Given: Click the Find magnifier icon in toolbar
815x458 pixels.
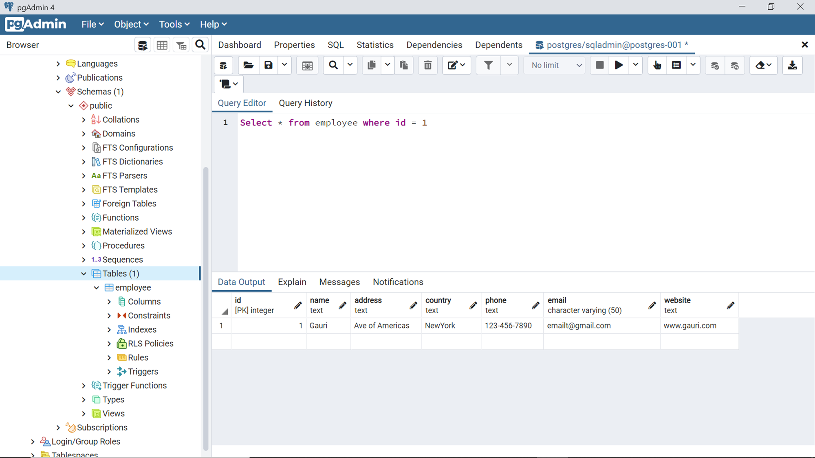Looking at the screenshot, I should click(x=333, y=65).
